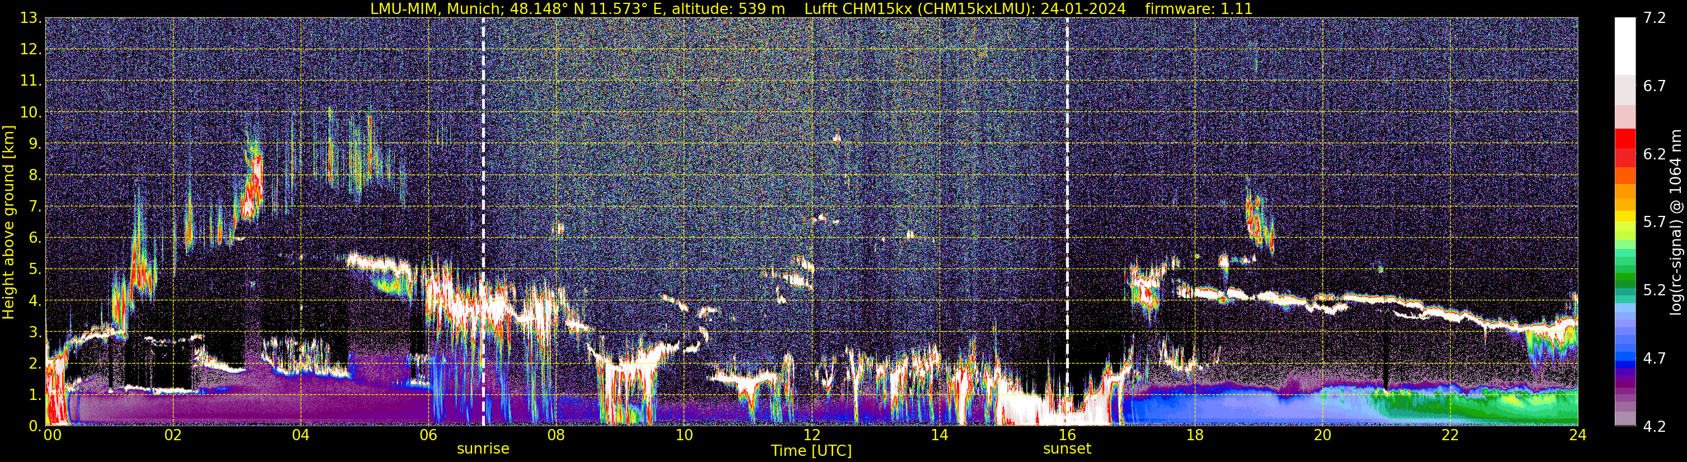The height and width of the screenshot is (462, 1687).
Task: Click the height axis tick label 5
Action: point(35,269)
